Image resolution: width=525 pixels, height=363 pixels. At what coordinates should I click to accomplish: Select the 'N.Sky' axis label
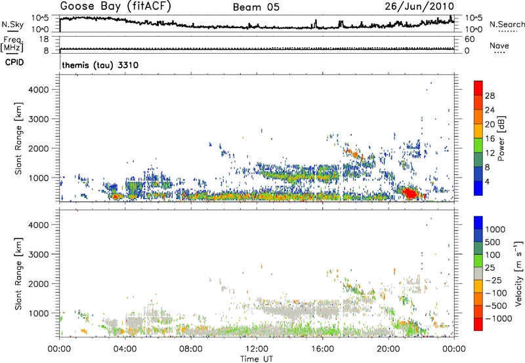coord(12,24)
